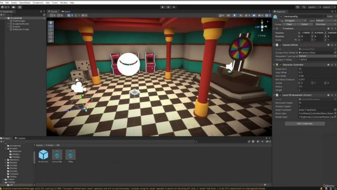Switch to the Game tab
The image size is (337, 190).
66,11
